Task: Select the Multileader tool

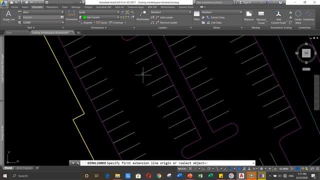Action: click(143, 15)
